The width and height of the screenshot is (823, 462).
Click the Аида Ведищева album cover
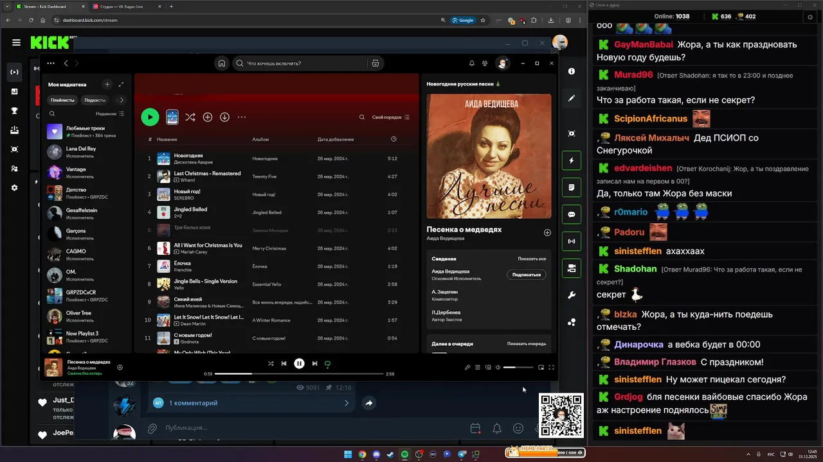point(489,157)
